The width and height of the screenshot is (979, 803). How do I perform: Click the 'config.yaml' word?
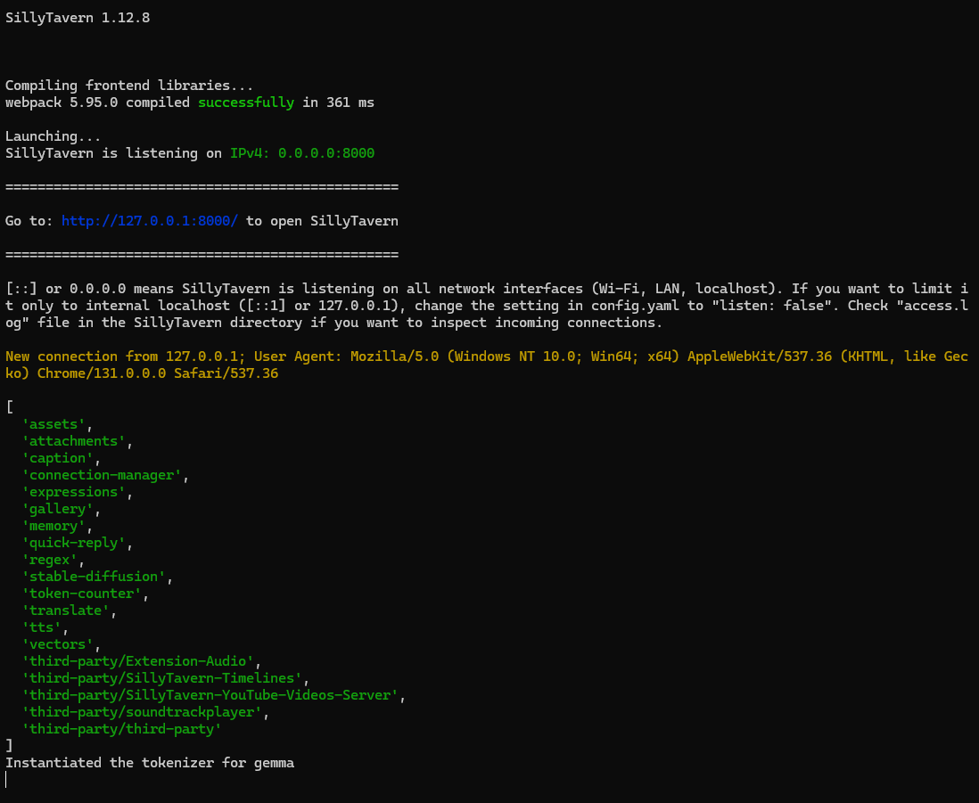tap(635, 306)
